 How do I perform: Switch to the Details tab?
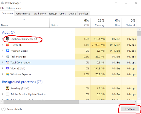[x=72, y=13]
